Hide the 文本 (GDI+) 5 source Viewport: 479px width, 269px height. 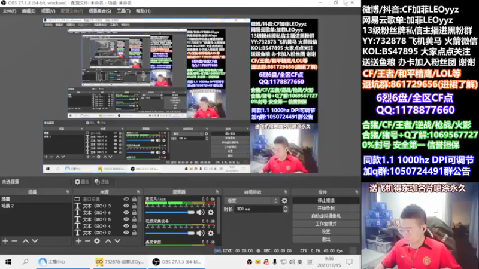pos(126,219)
